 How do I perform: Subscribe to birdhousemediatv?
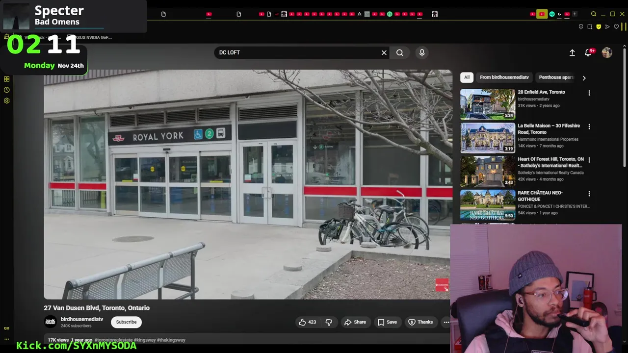[126, 322]
